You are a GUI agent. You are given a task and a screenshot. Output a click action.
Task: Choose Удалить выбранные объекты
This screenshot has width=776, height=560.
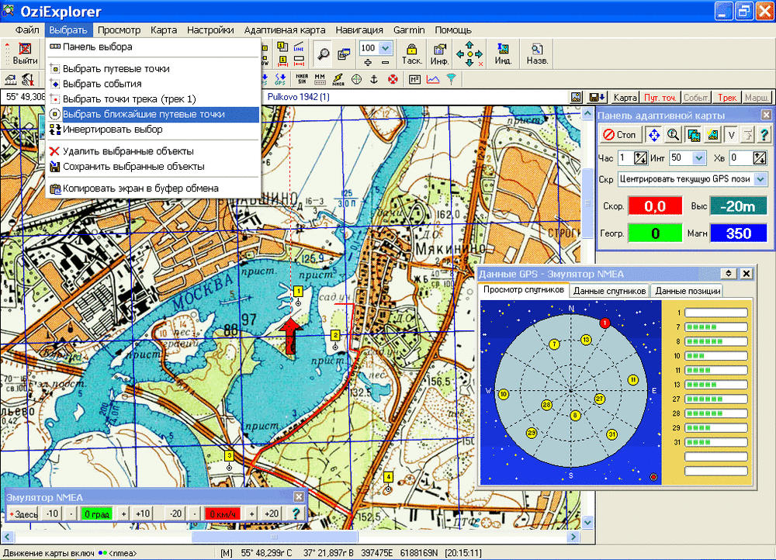click(154, 151)
